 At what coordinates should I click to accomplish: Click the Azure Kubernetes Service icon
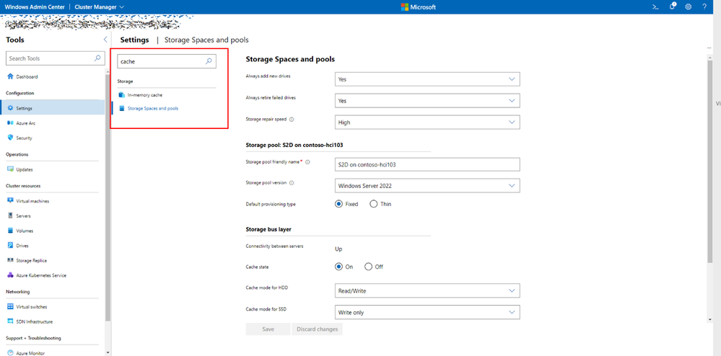[11, 275]
